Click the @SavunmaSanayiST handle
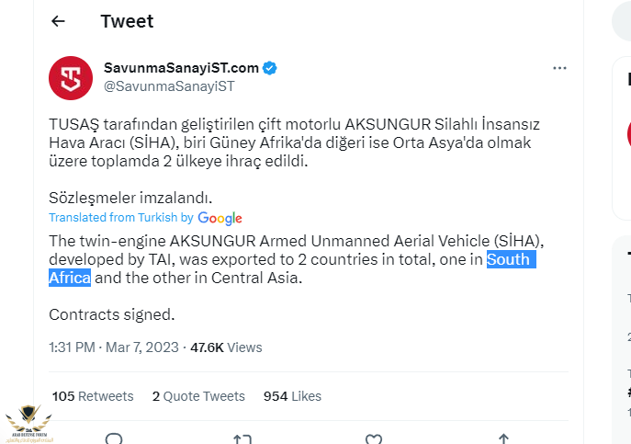Viewport: 631px width, 444px height. 169,86
